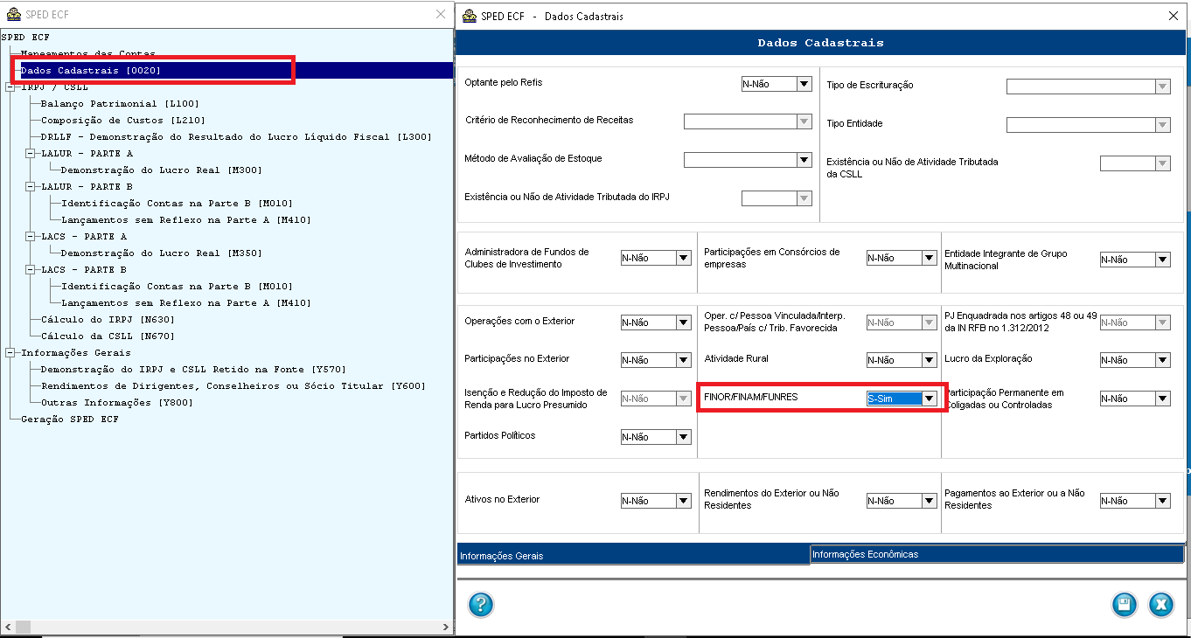Close the Dados Cadastrais window

pyautogui.click(x=1173, y=15)
